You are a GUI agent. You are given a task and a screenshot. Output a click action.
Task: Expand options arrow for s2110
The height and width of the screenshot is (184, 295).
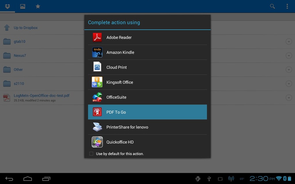point(289,84)
